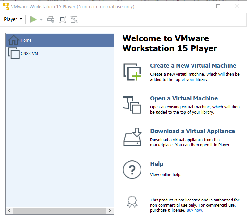Click the license ribbon badge icon
This screenshot has width=247, height=221.
pyautogui.click(x=132, y=201)
